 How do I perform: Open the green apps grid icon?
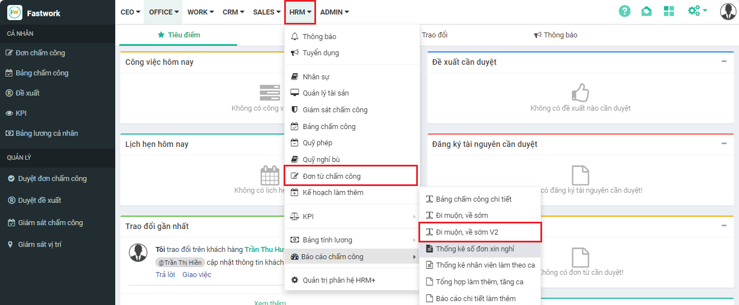[x=669, y=11]
